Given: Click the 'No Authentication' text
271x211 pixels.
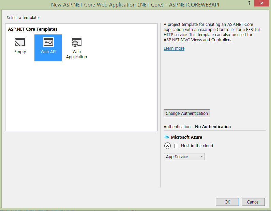Looking at the screenshot, I should click(213, 127).
